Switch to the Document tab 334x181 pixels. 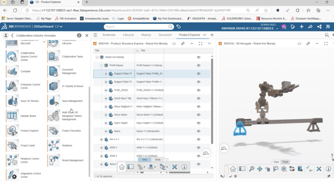coord(165,35)
